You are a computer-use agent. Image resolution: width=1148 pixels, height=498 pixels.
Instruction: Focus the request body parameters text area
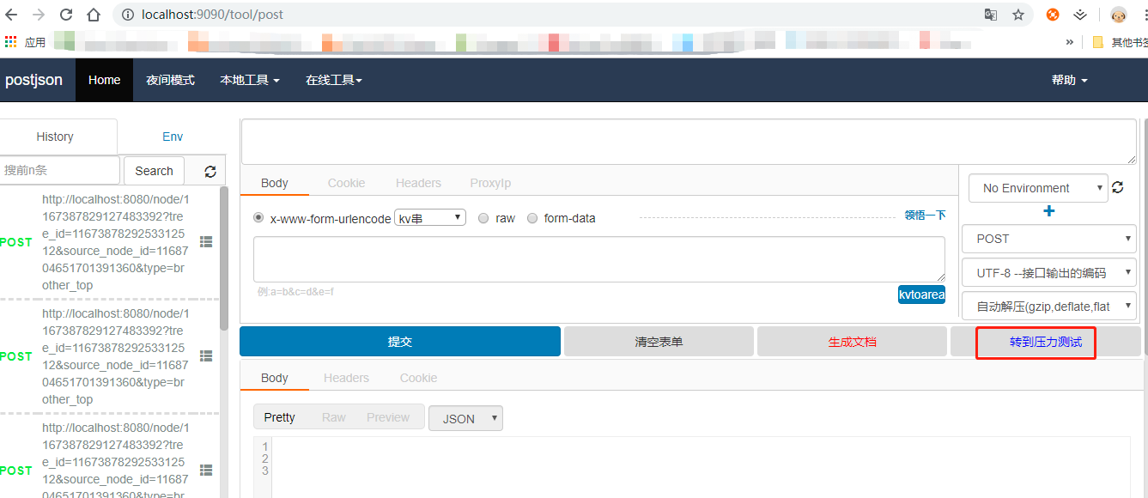599,259
